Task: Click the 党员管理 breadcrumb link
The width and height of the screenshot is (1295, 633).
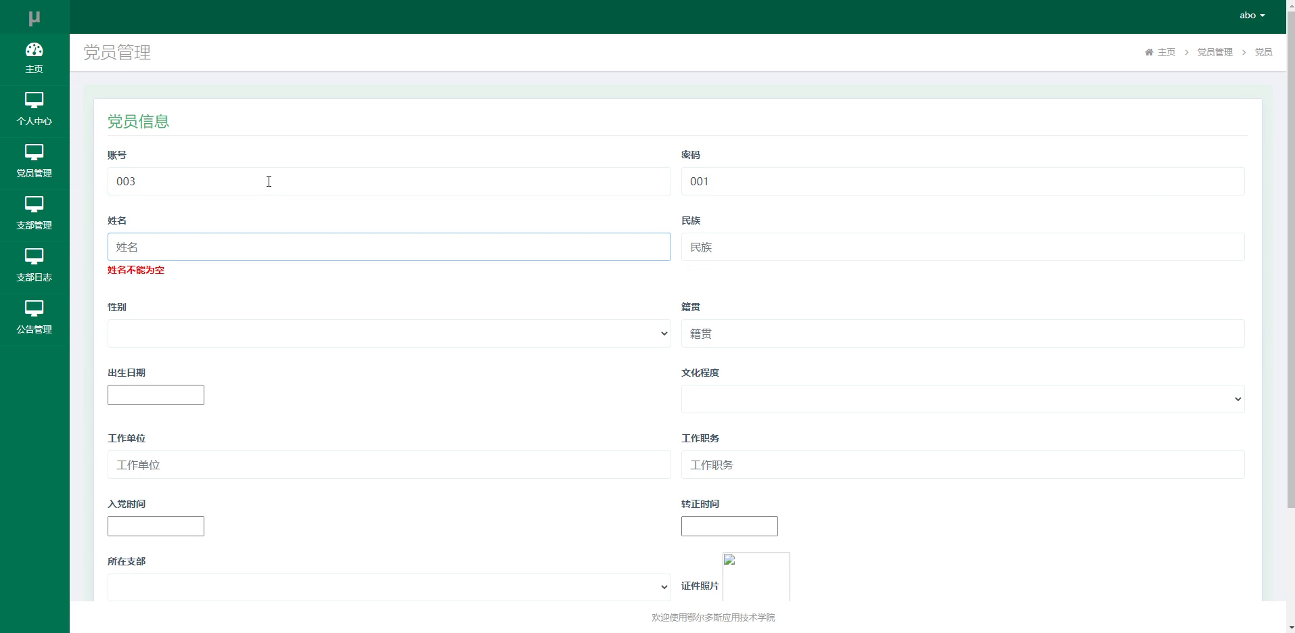Action: tap(1215, 52)
